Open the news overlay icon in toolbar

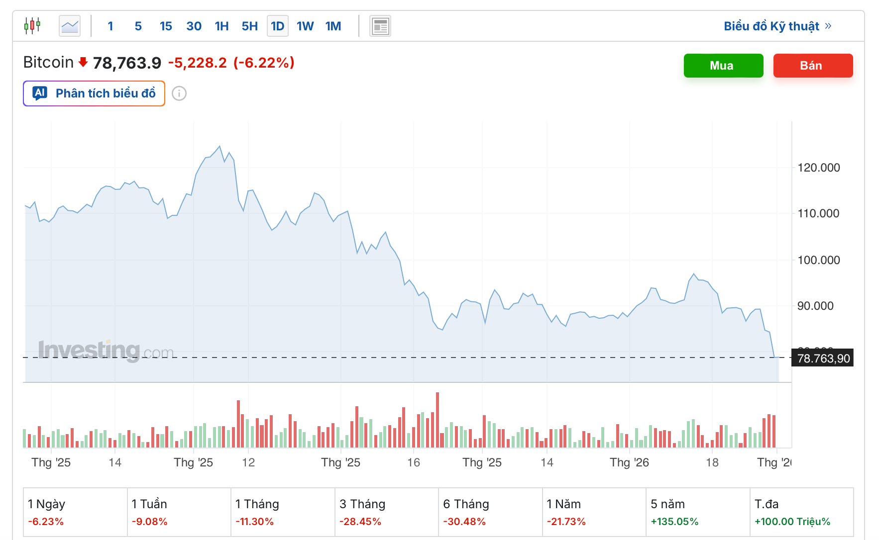point(380,26)
